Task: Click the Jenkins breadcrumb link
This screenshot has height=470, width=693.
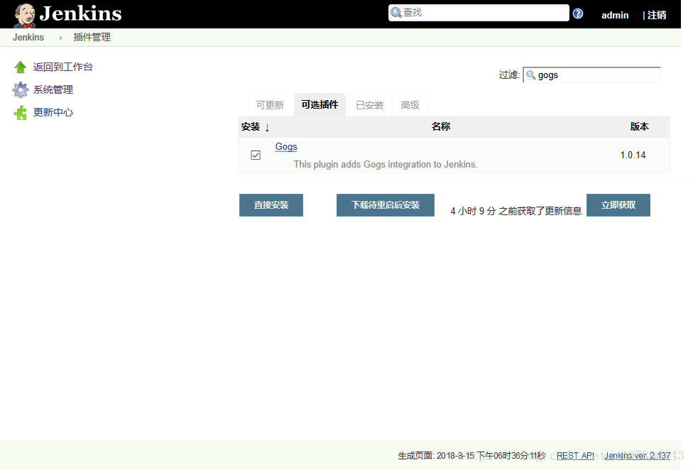Action: tap(28, 38)
